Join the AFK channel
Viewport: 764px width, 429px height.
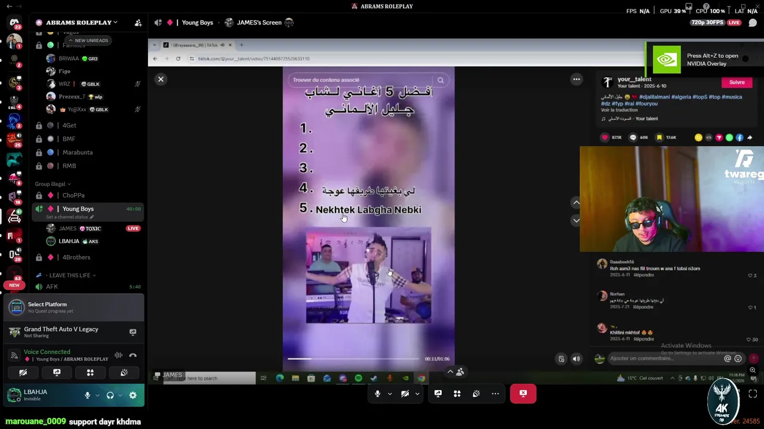coord(88,287)
